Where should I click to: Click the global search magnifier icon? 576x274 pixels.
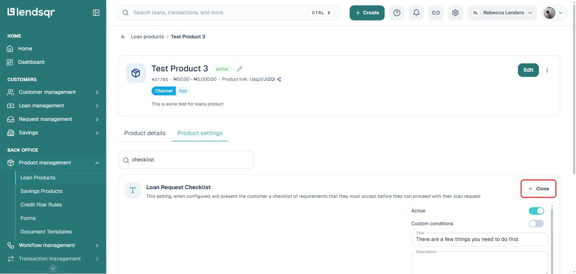[x=126, y=13]
